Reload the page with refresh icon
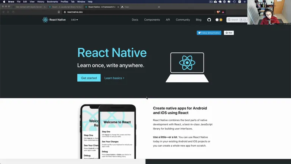 pyautogui.click(x=13, y=12)
